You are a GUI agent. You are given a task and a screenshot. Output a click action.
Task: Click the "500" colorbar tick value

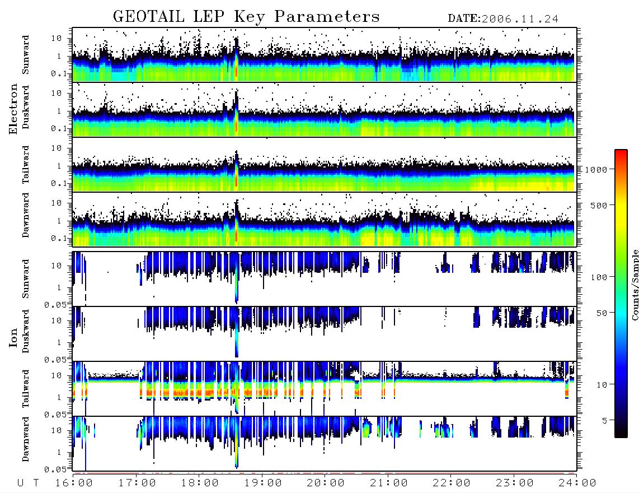(x=599, y=205)
